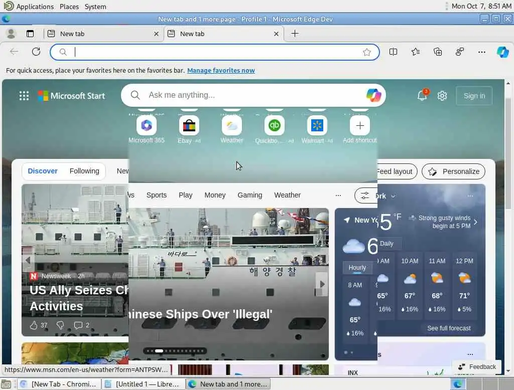Click the Microsoft Start logo

71,96
